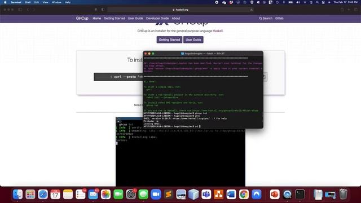This screenshot has width=361, height=203.
Task: Open Mail app in the dock
Action: point(93,195)
